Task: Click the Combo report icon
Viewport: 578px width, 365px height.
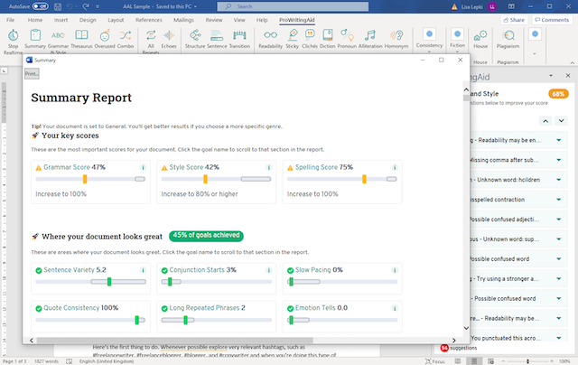Action: point(126,35)
